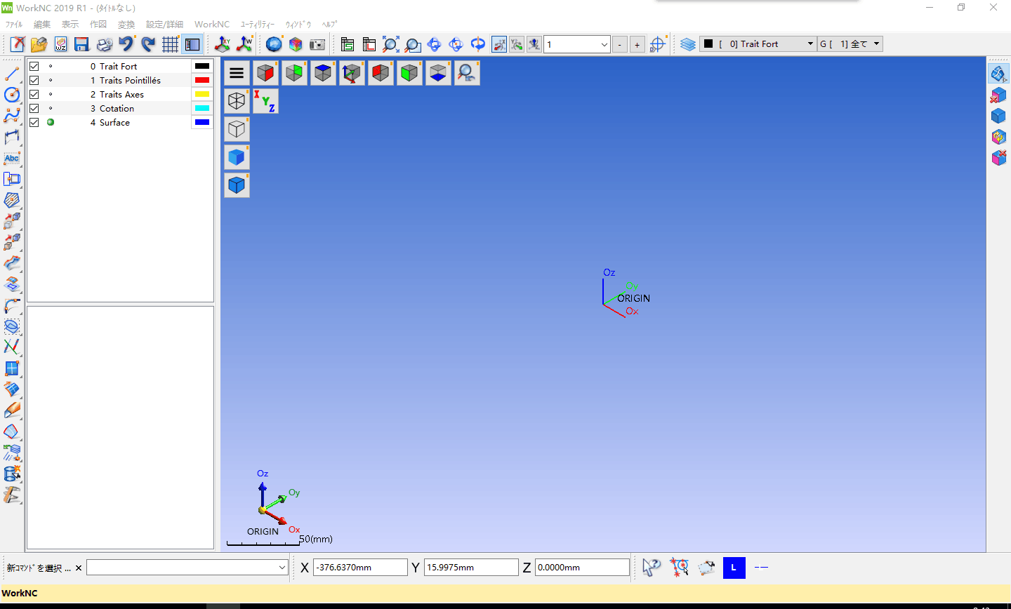Toggle the side panel display icon
The height and width of the screenshot is (609, 1011).
pos(192,44)
